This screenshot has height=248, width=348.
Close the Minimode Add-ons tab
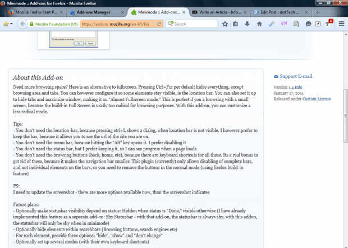click(x=184, y=12)
